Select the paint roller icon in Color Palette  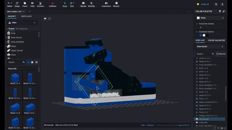pos(220,11)
